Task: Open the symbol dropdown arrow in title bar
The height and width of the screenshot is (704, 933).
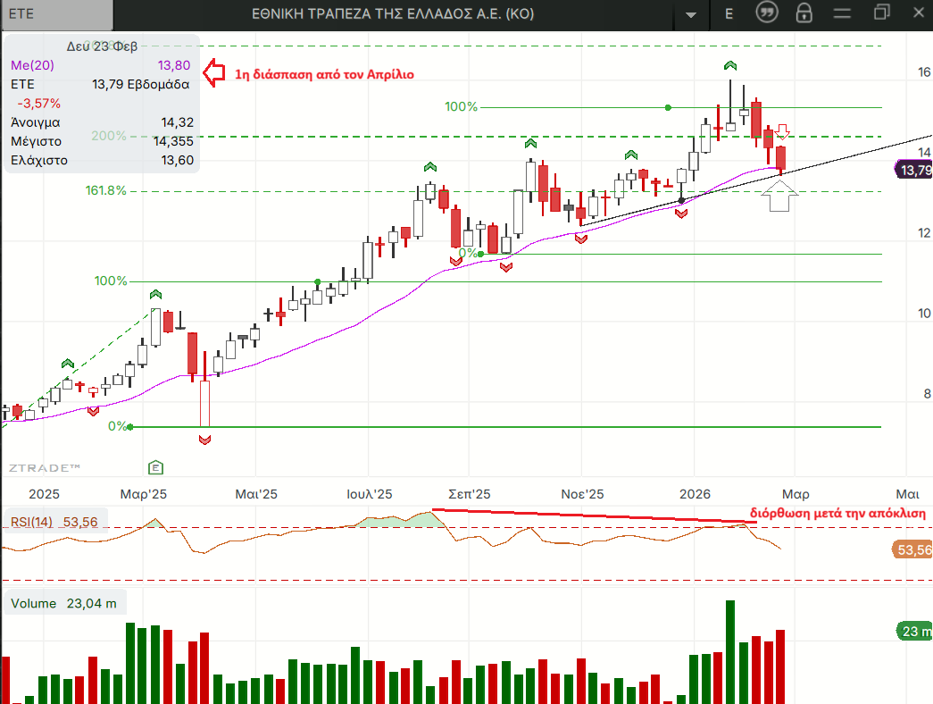Action: tap(689, 14)
